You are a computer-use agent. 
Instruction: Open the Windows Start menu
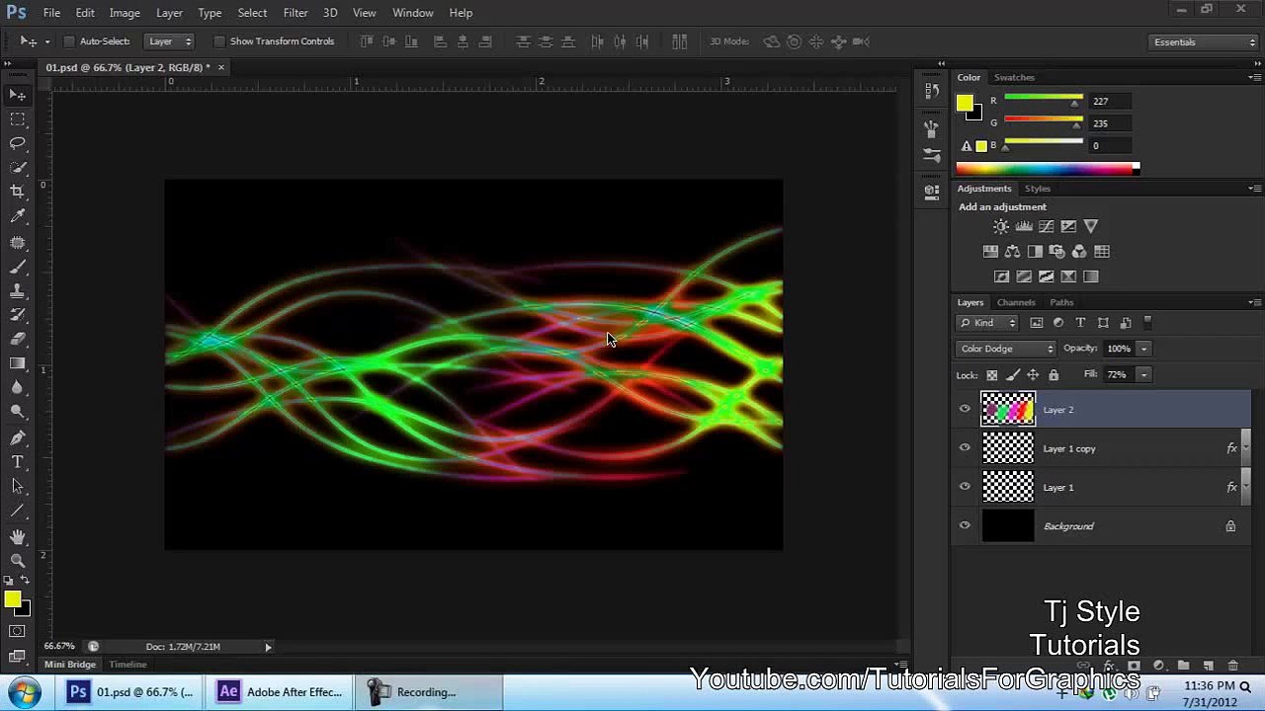[25, 692]
